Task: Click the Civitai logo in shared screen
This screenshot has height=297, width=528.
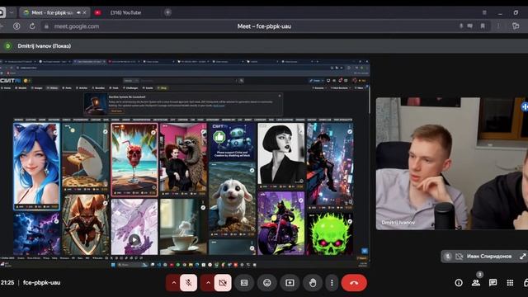Action: pyautogui.click(x=11, y=81)
